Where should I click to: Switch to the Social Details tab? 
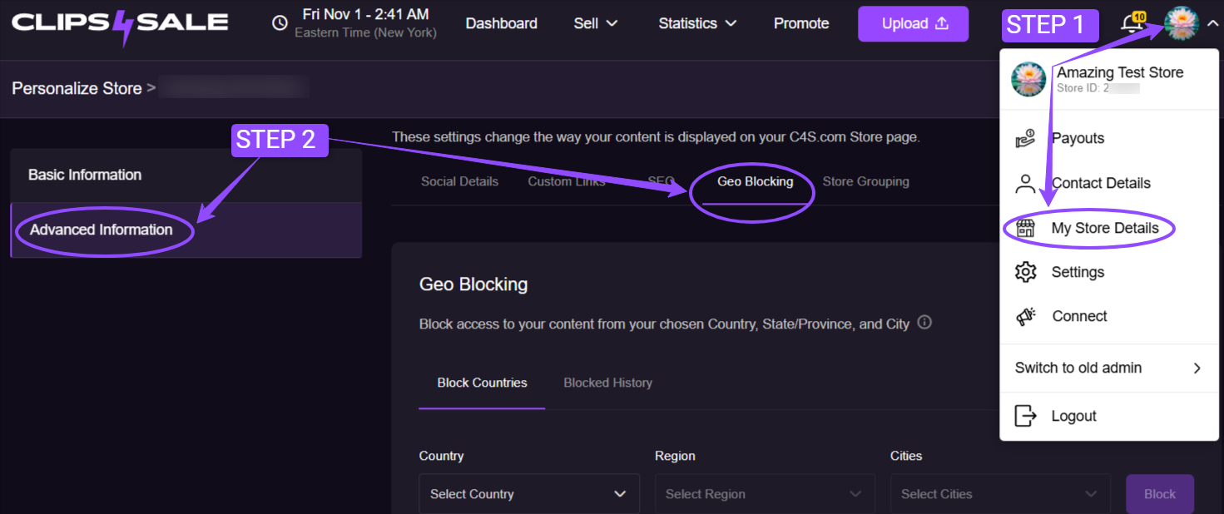click(459, 181)
